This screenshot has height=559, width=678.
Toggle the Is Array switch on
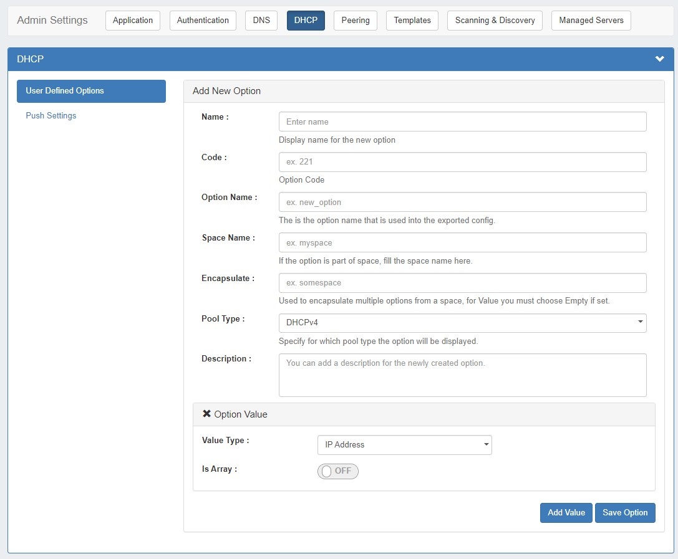(x=337, y=471)
